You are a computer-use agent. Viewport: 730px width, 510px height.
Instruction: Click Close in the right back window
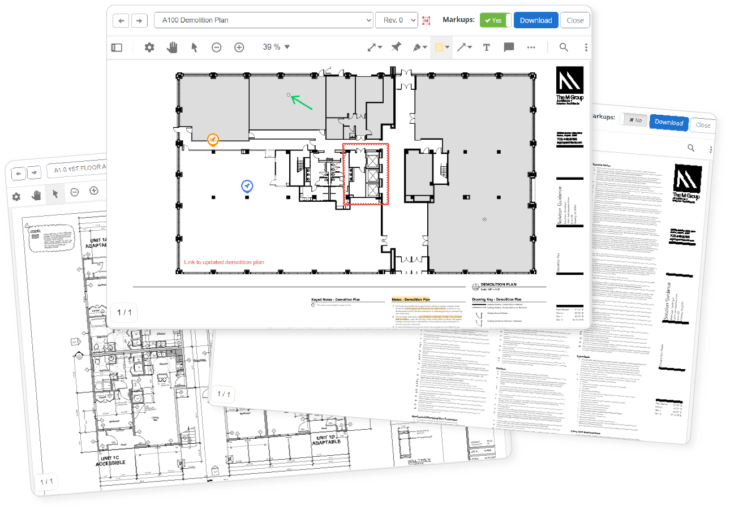[x=703, y=125]
